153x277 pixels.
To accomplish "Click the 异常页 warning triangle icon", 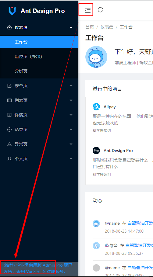I will [x=9, y=144].
